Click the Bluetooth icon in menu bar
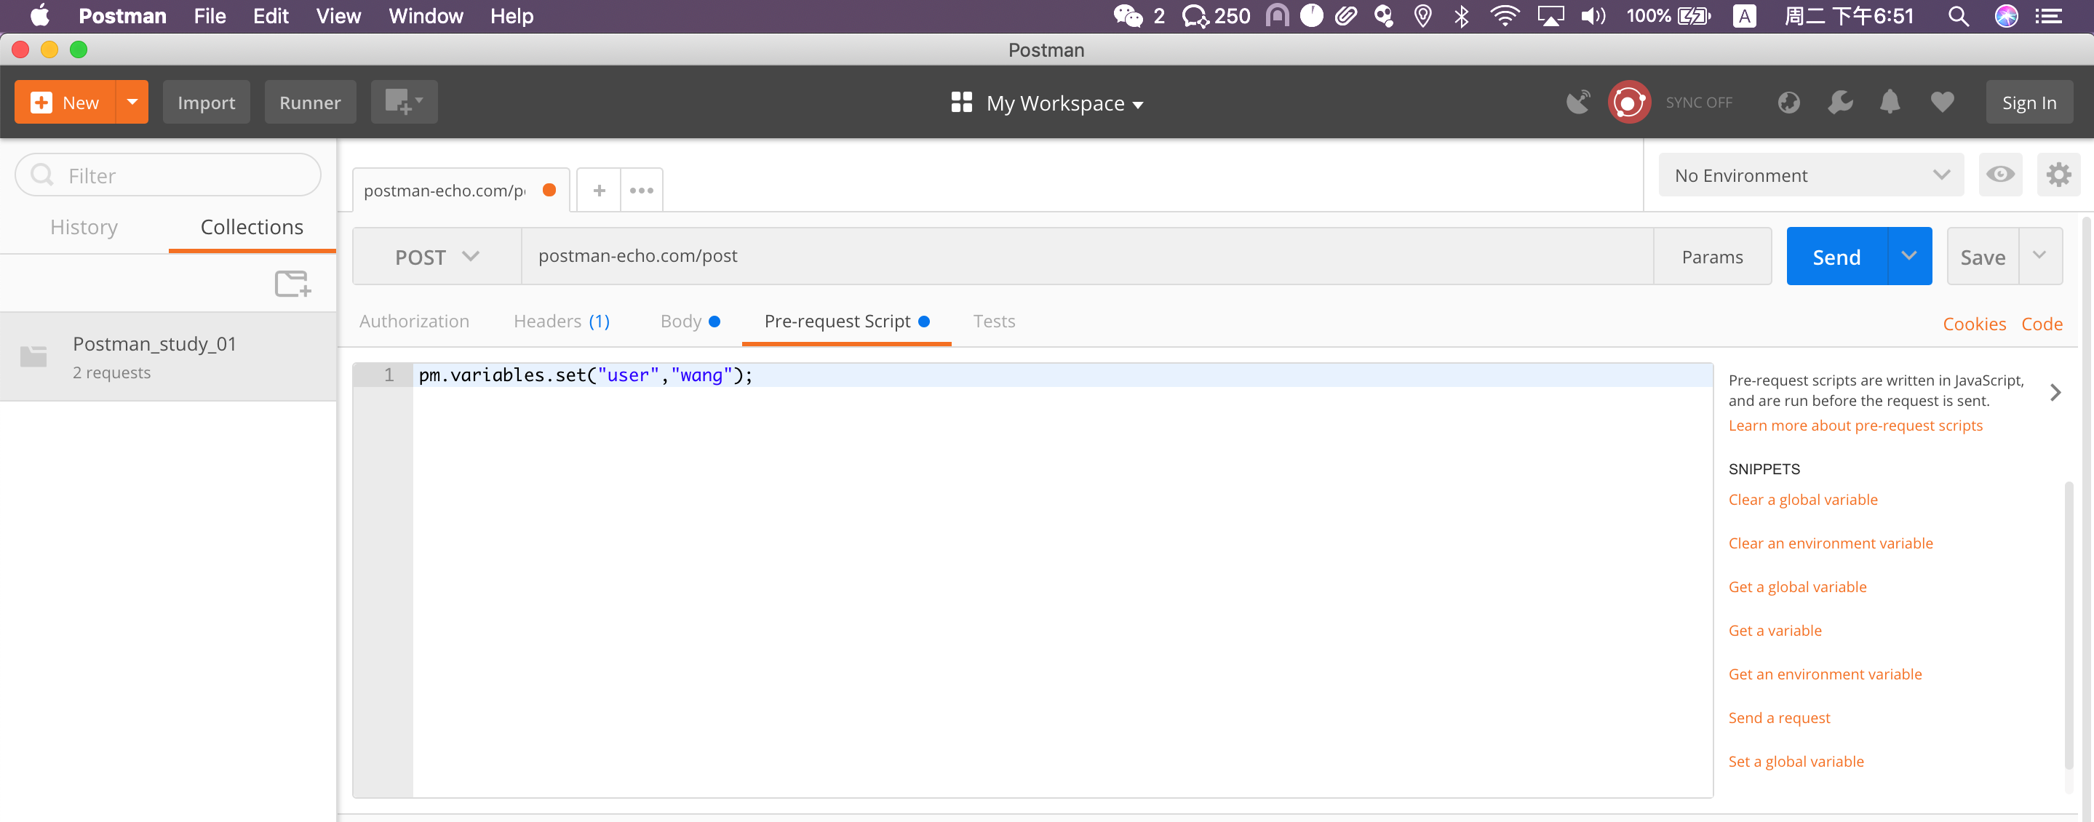Screen dimensions: 2094x822 1462,16
